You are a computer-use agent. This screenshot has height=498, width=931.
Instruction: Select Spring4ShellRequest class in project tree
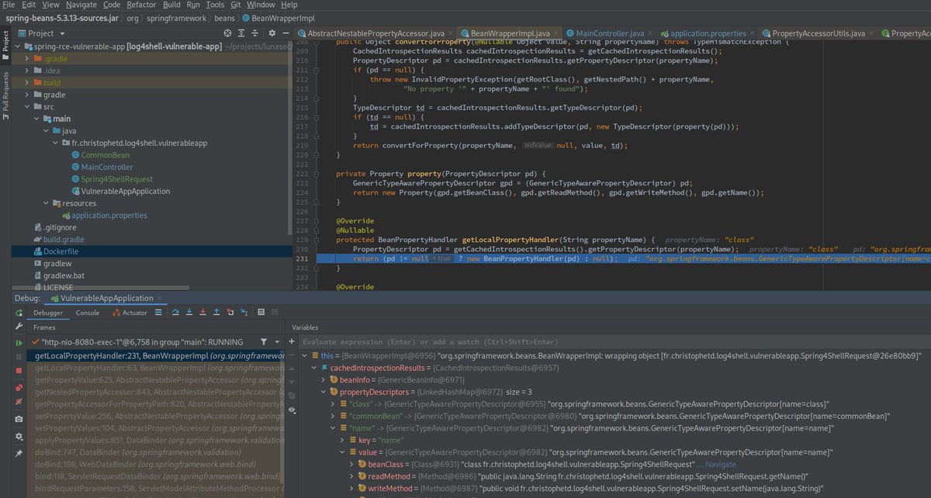click(116, 179)
